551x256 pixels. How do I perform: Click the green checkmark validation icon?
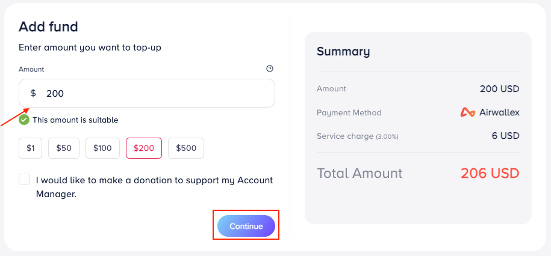pos(24,120)
